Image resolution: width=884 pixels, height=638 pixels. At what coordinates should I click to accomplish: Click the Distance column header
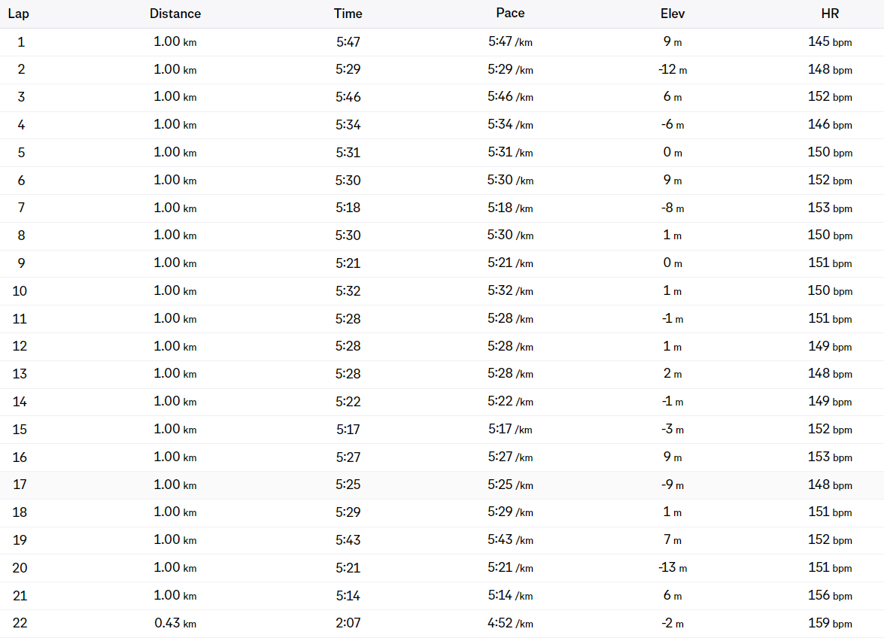click(175, 14)
